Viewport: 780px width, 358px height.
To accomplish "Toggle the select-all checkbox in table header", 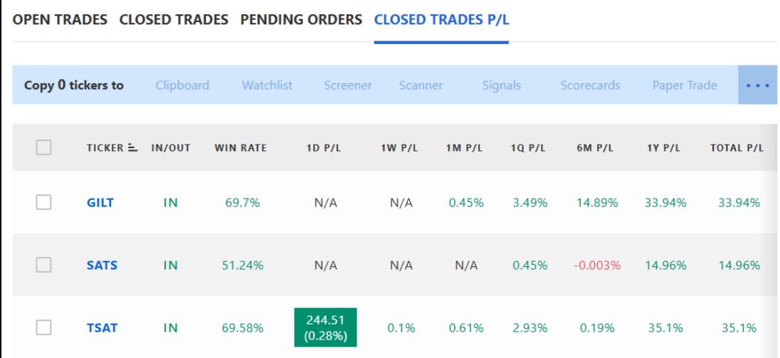I will pyautogui.click(x=44, y=147).
